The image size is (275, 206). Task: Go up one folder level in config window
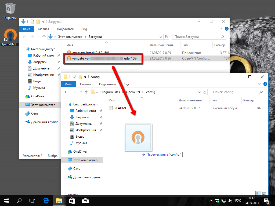pyautogui.click(x=86, y=92)
